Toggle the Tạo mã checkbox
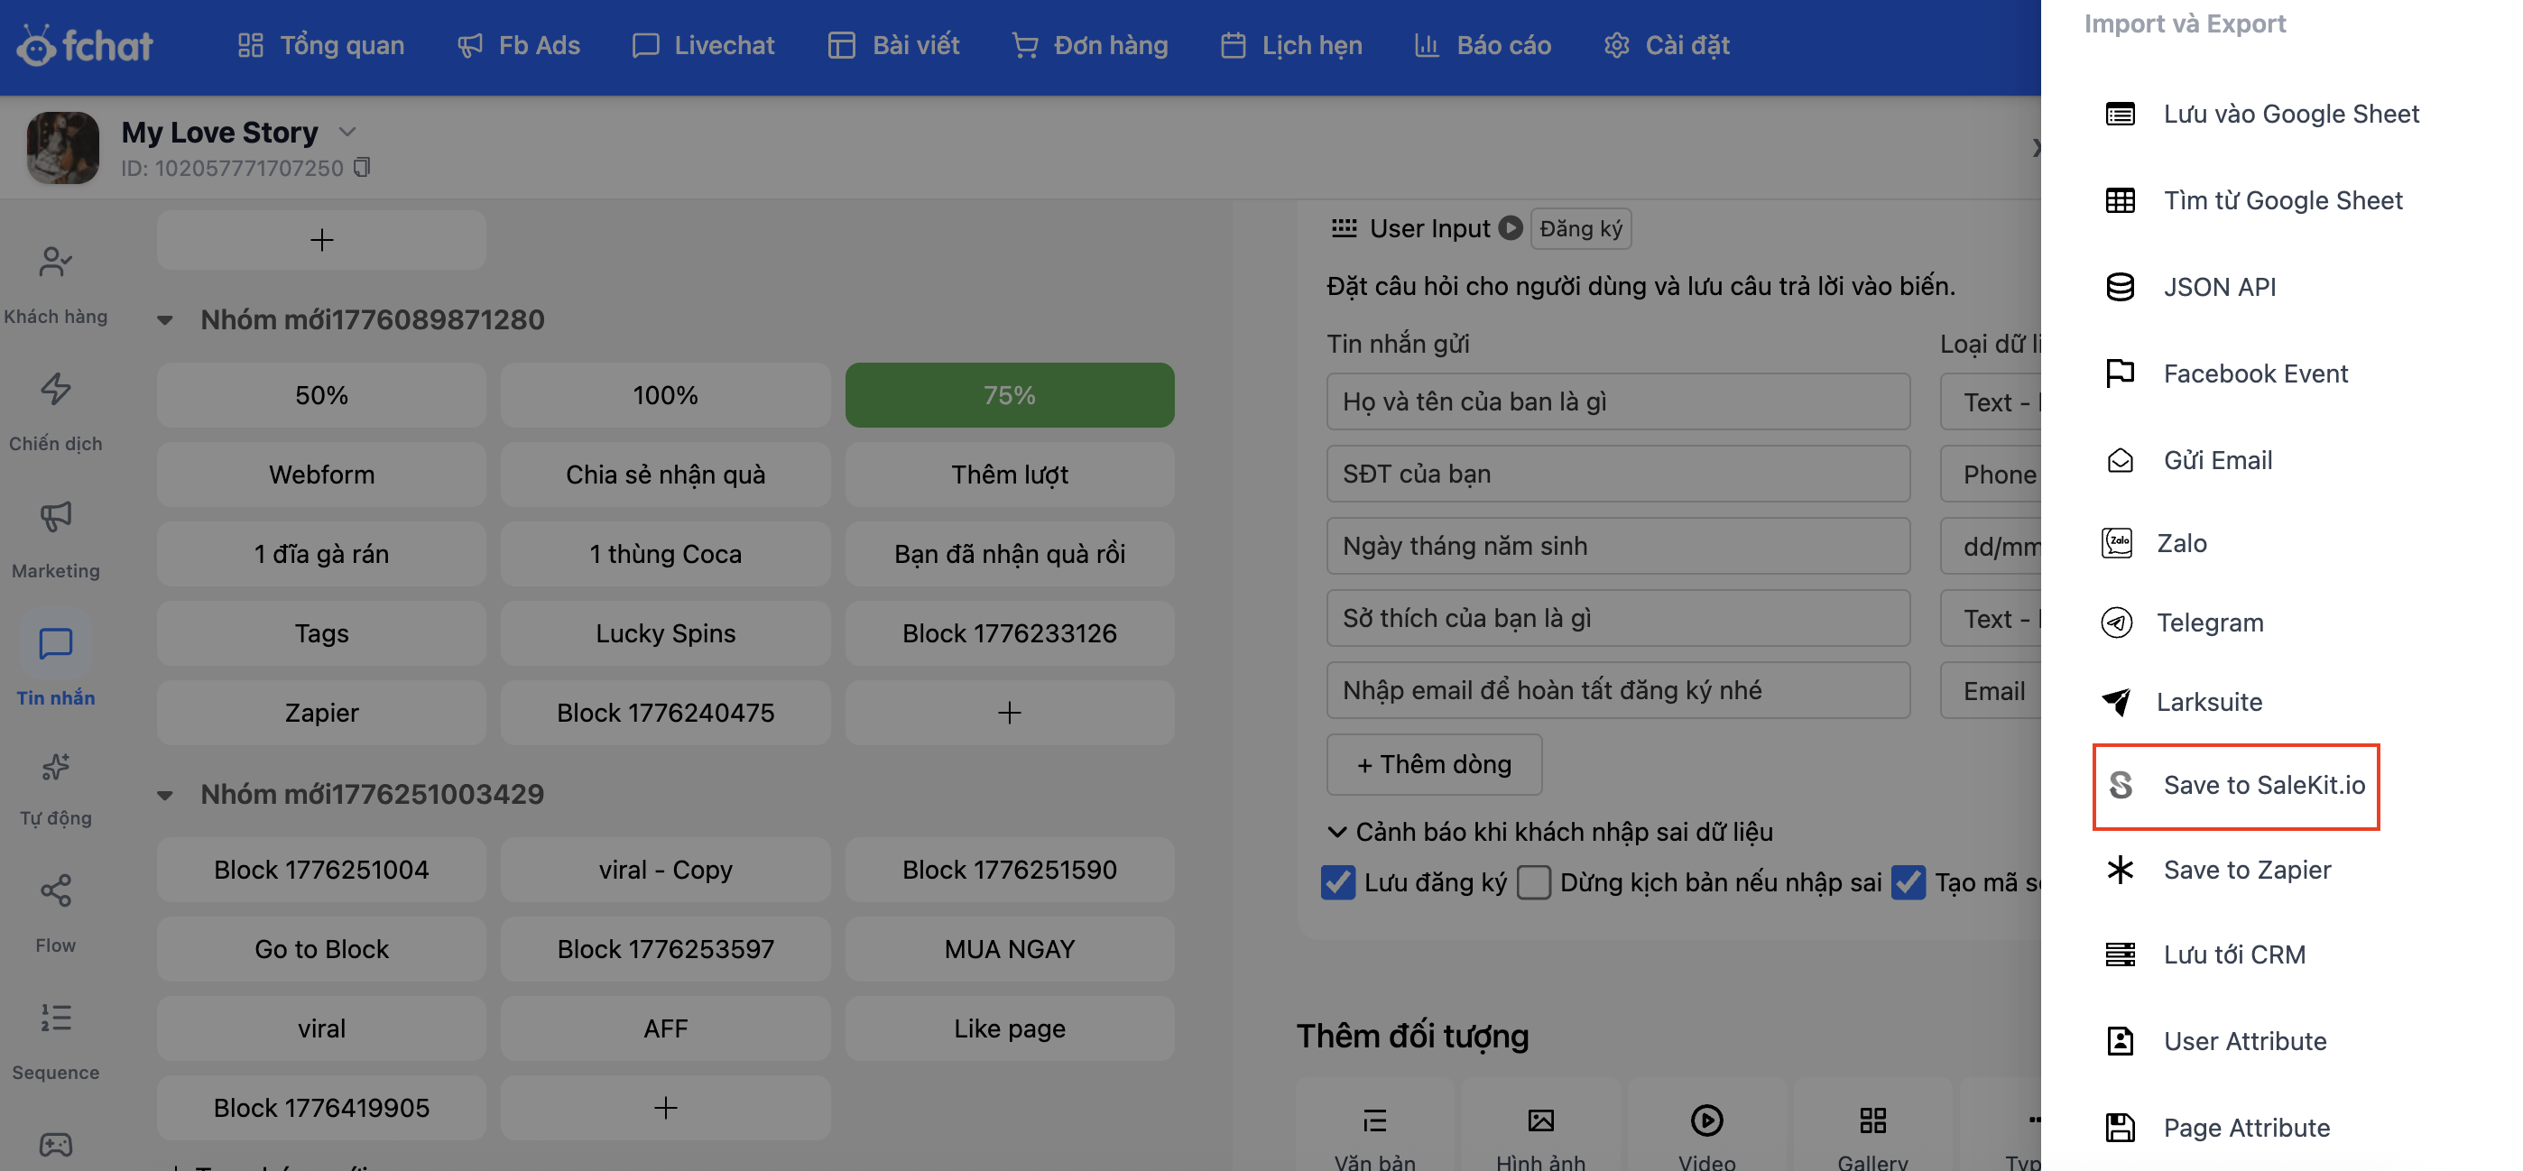The image size is (2523, 1171). (x=1908, y=882)
